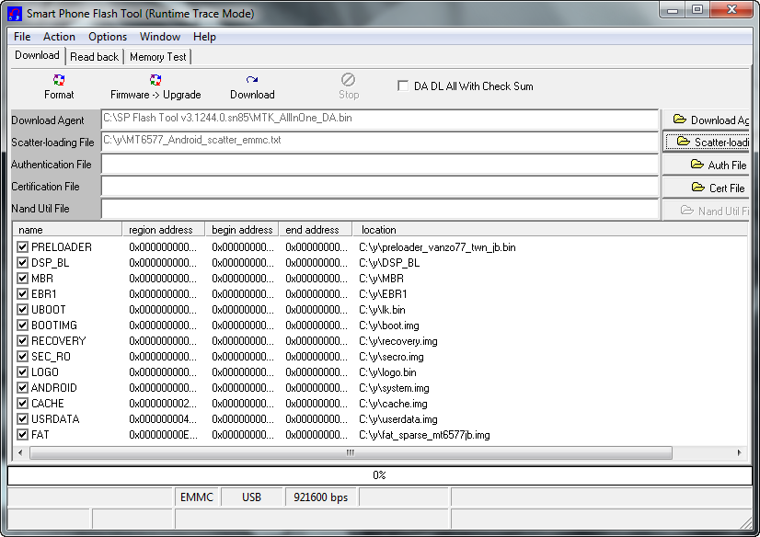Click the Certification File field
This screenshot has width=760, height=537.
(379, 187)
